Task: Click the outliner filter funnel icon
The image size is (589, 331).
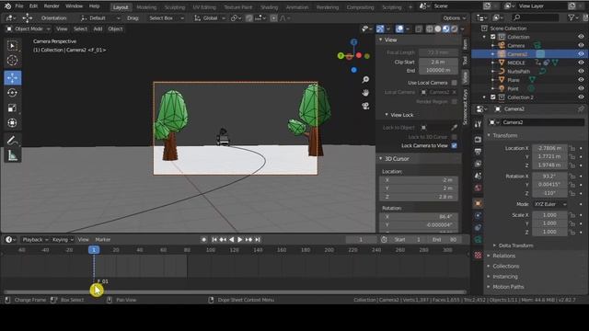Action: [x=572, y=17]
